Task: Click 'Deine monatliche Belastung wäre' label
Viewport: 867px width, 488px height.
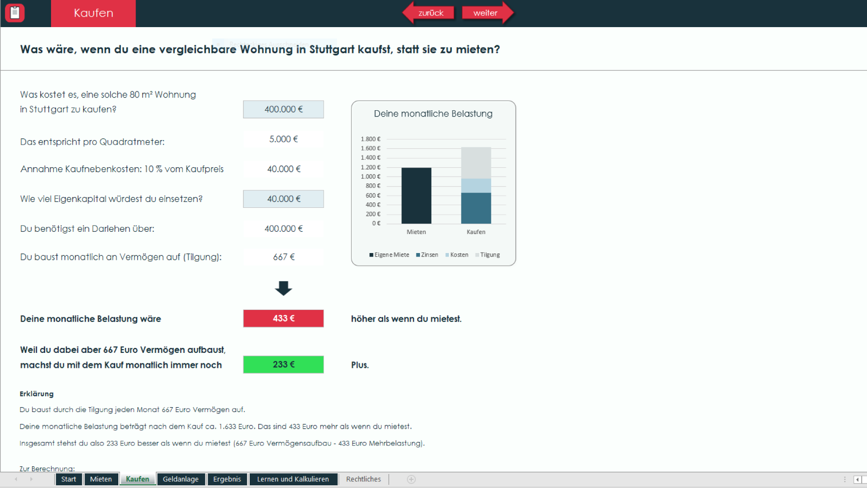Action: click(x=90, y=319)
